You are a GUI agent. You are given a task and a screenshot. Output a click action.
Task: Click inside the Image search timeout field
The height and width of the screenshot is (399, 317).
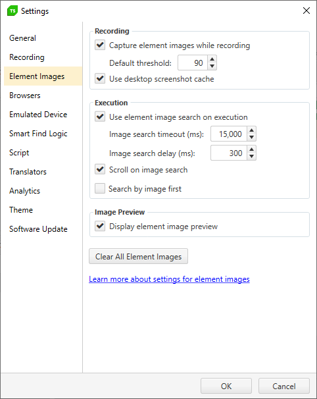tap(228, 134)
